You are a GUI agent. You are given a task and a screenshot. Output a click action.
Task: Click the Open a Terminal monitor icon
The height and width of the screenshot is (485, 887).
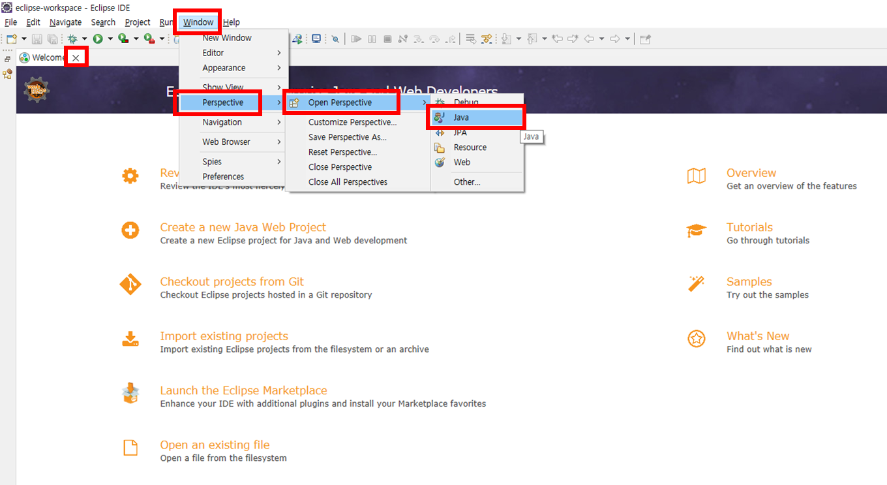tap(316, 39)
